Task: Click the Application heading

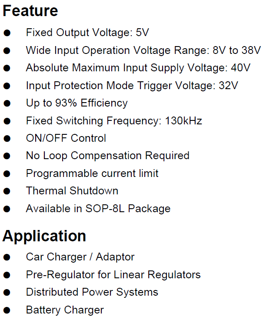Action: pyautogui.click(x=44, y=237)
